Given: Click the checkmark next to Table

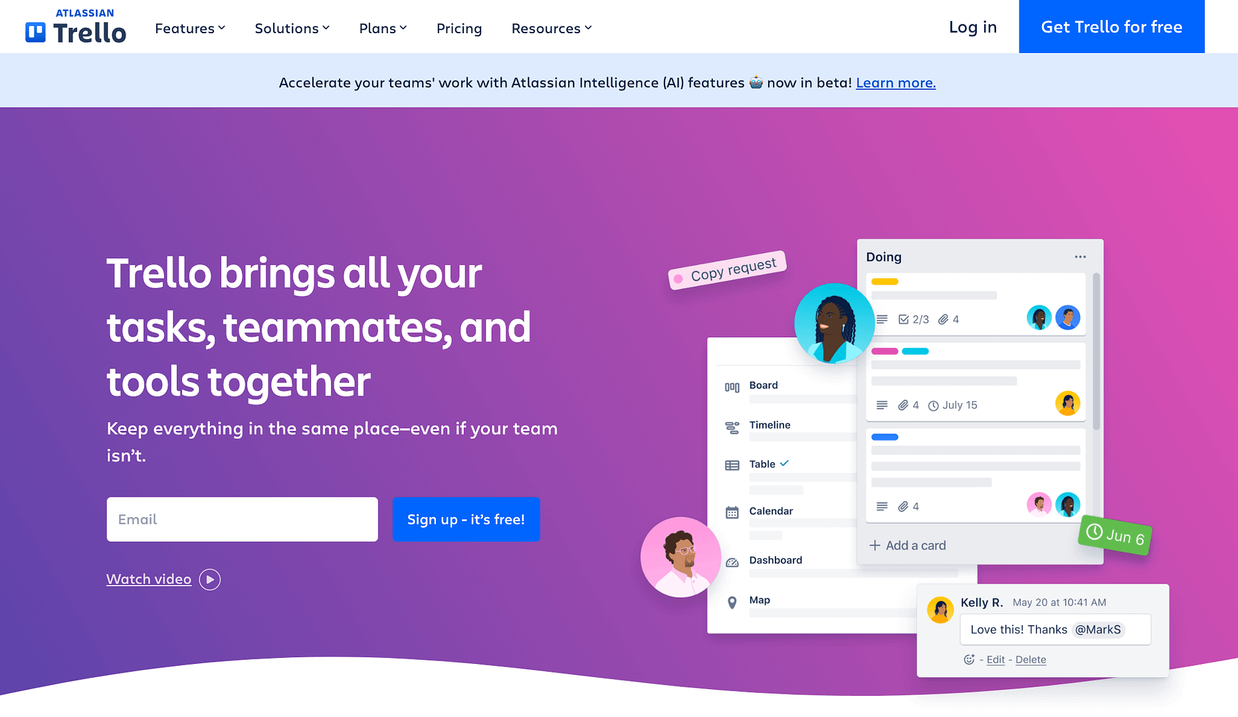Looking at the screenshot, I should (x=784, y=463).
